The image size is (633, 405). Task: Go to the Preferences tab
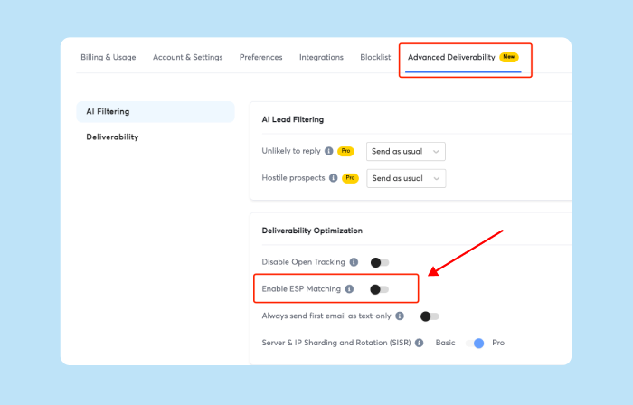pyautogui.click(x=260, y=57)
